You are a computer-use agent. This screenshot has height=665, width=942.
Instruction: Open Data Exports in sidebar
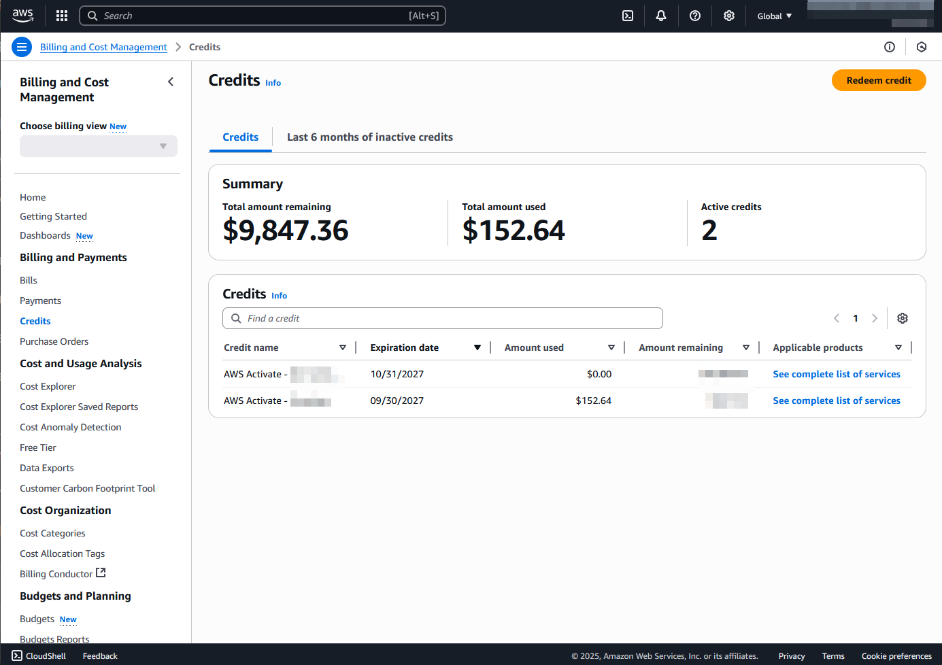pyautogui.click(x=47, y=468)
